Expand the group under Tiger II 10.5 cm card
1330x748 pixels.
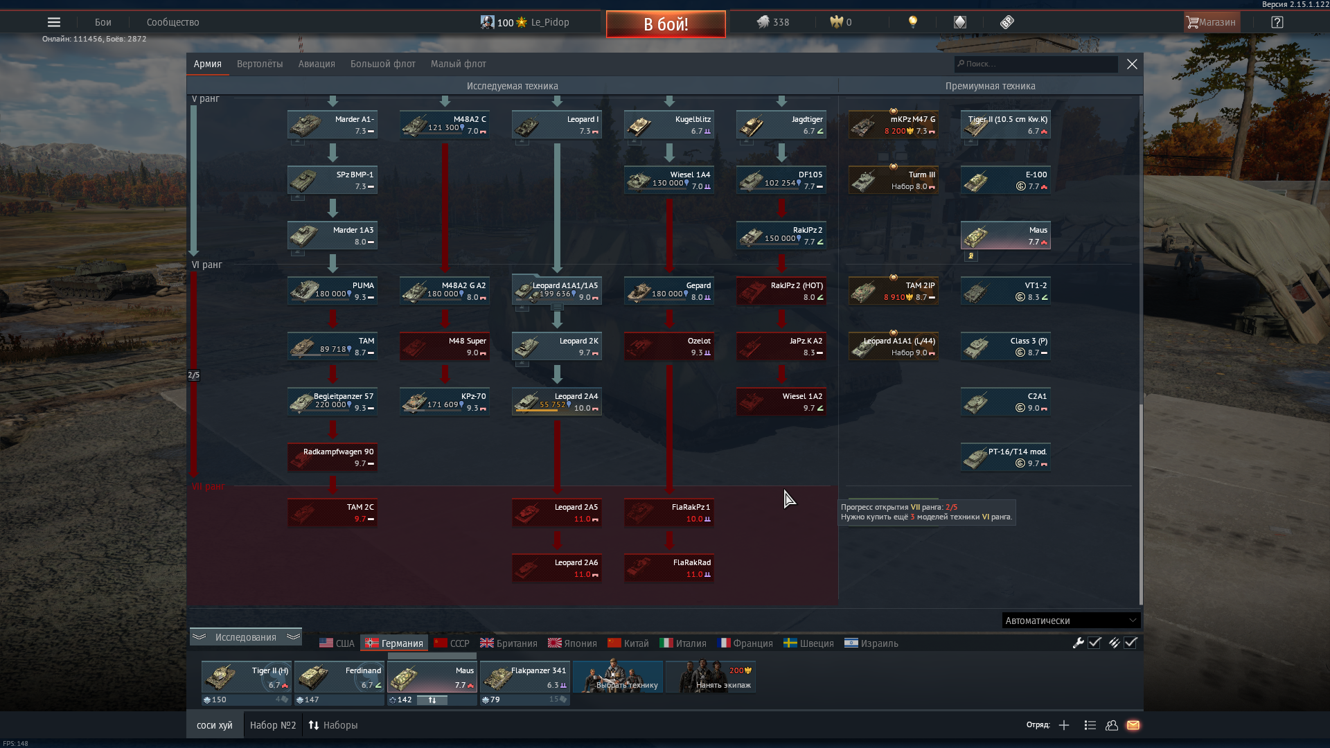click(970, 142)
